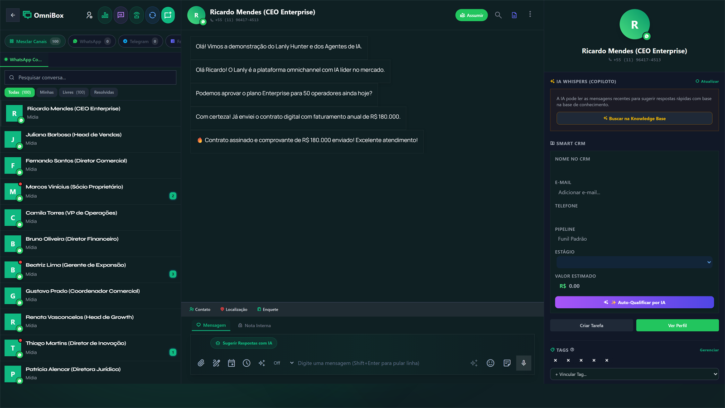This screenshot has width=725, height=408.
Task: Select the Enquete poll option
Action: (x=268, y=310)
